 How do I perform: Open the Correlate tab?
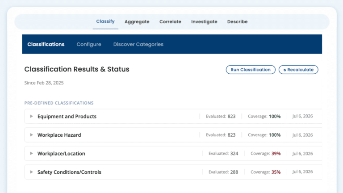[x=170, y=21]
